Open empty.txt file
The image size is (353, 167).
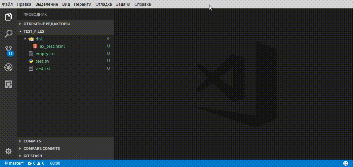45,54
